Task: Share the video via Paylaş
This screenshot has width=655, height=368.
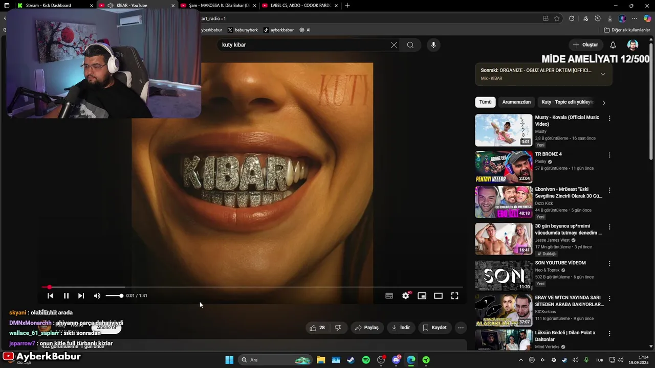Action: pyautogui.click(x=367, y=328)
